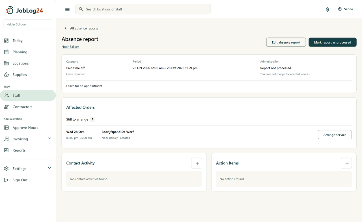Click the Reports chart icon
Image resolution: width=362 pixels, height=222 pixels.
6,150
